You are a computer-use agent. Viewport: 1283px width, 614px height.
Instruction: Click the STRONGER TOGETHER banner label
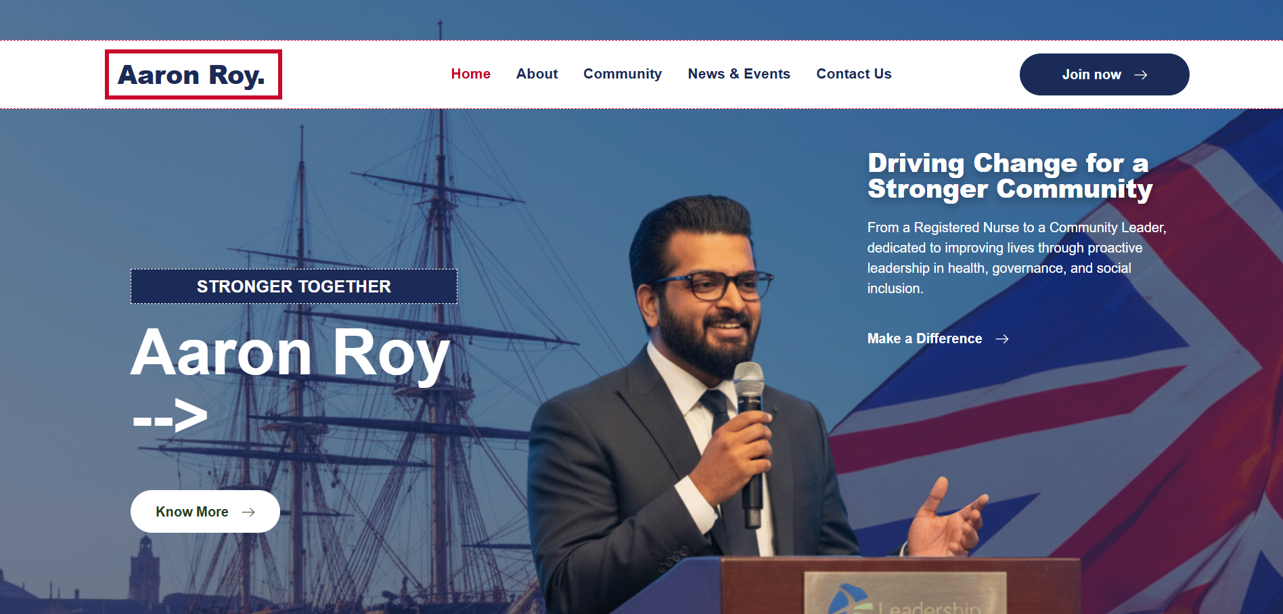point(294,286)
